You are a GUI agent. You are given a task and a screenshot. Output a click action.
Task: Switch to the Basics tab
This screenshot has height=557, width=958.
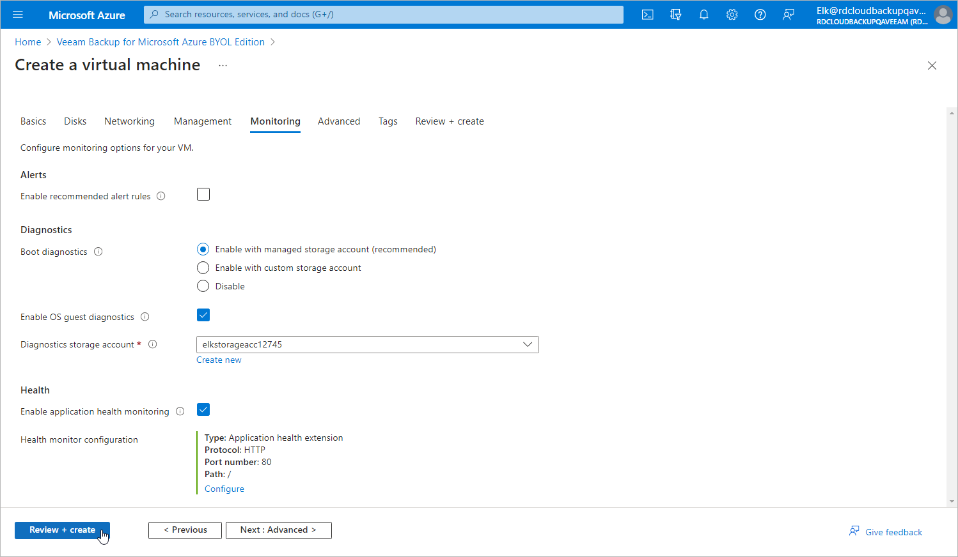click(33, 121)
